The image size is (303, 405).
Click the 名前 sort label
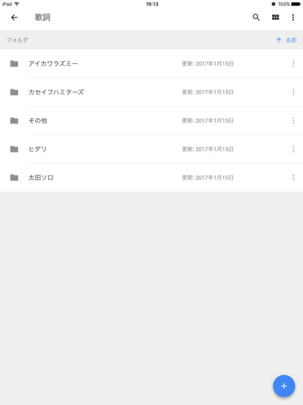291,40
